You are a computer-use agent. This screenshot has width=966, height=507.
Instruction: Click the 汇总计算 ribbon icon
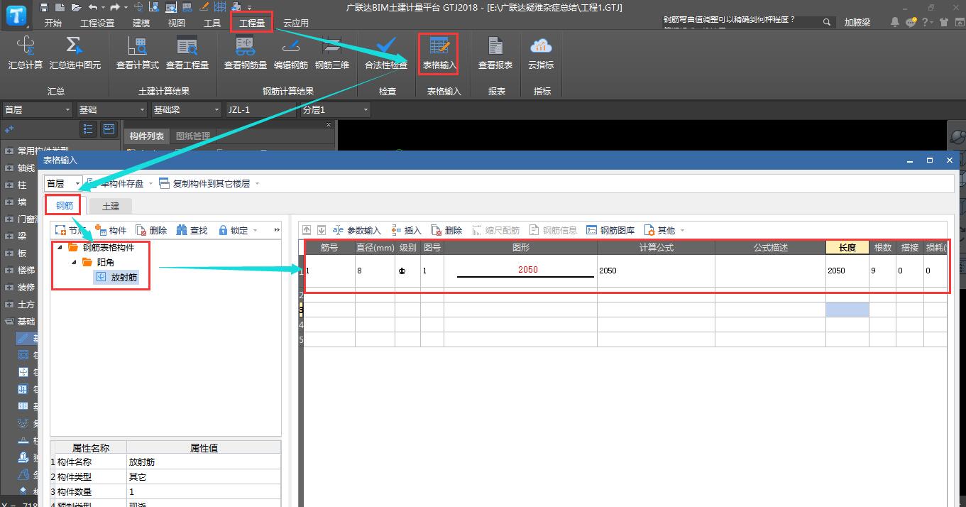pos(26,53)
